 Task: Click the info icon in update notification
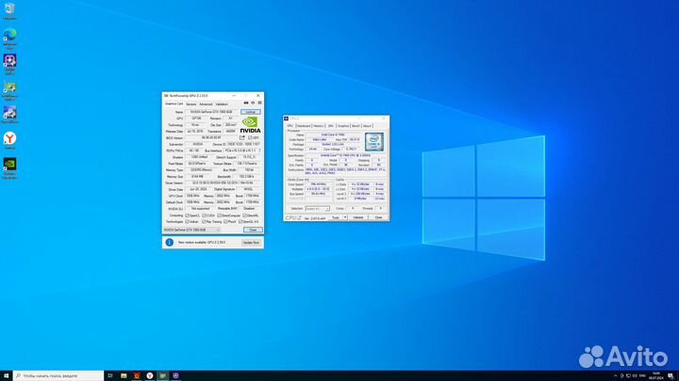tap(170, 243)
